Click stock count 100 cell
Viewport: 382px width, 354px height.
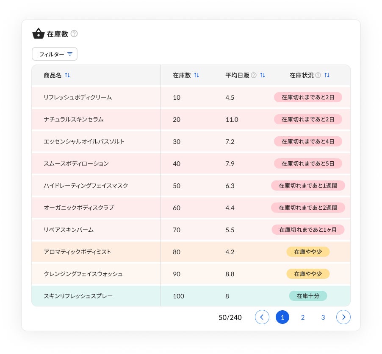pos(179,296)
